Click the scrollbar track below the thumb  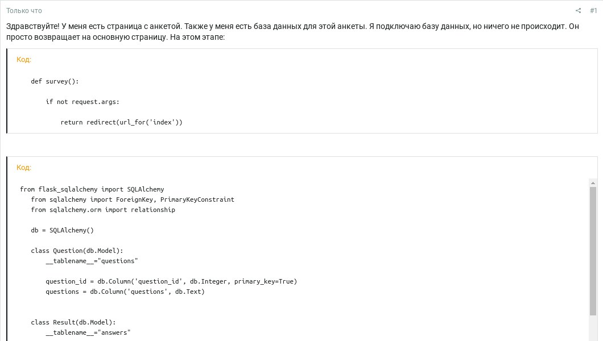click(x=593, y=328)
